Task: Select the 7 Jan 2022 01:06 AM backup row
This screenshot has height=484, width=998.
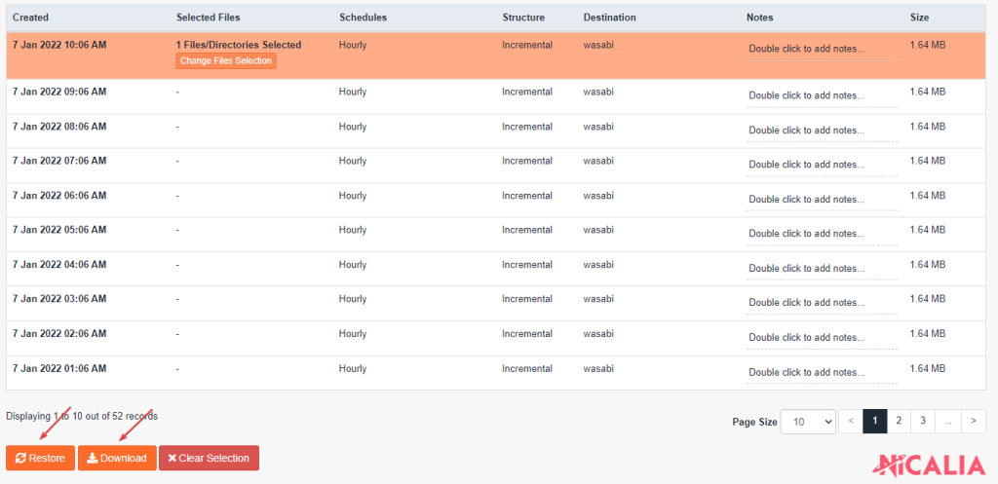Action: [59, 369]
